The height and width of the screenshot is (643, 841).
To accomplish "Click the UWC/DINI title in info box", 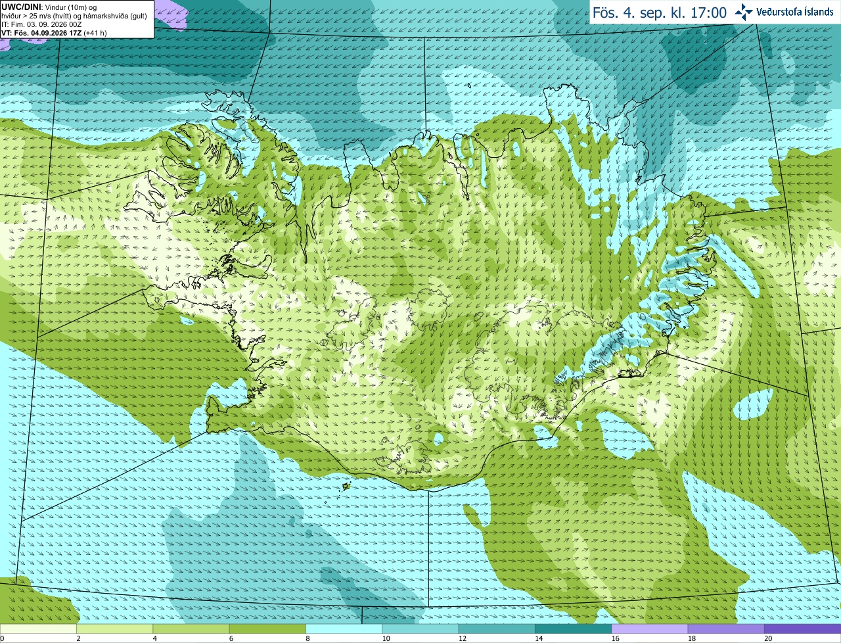I will click(21, 7).
